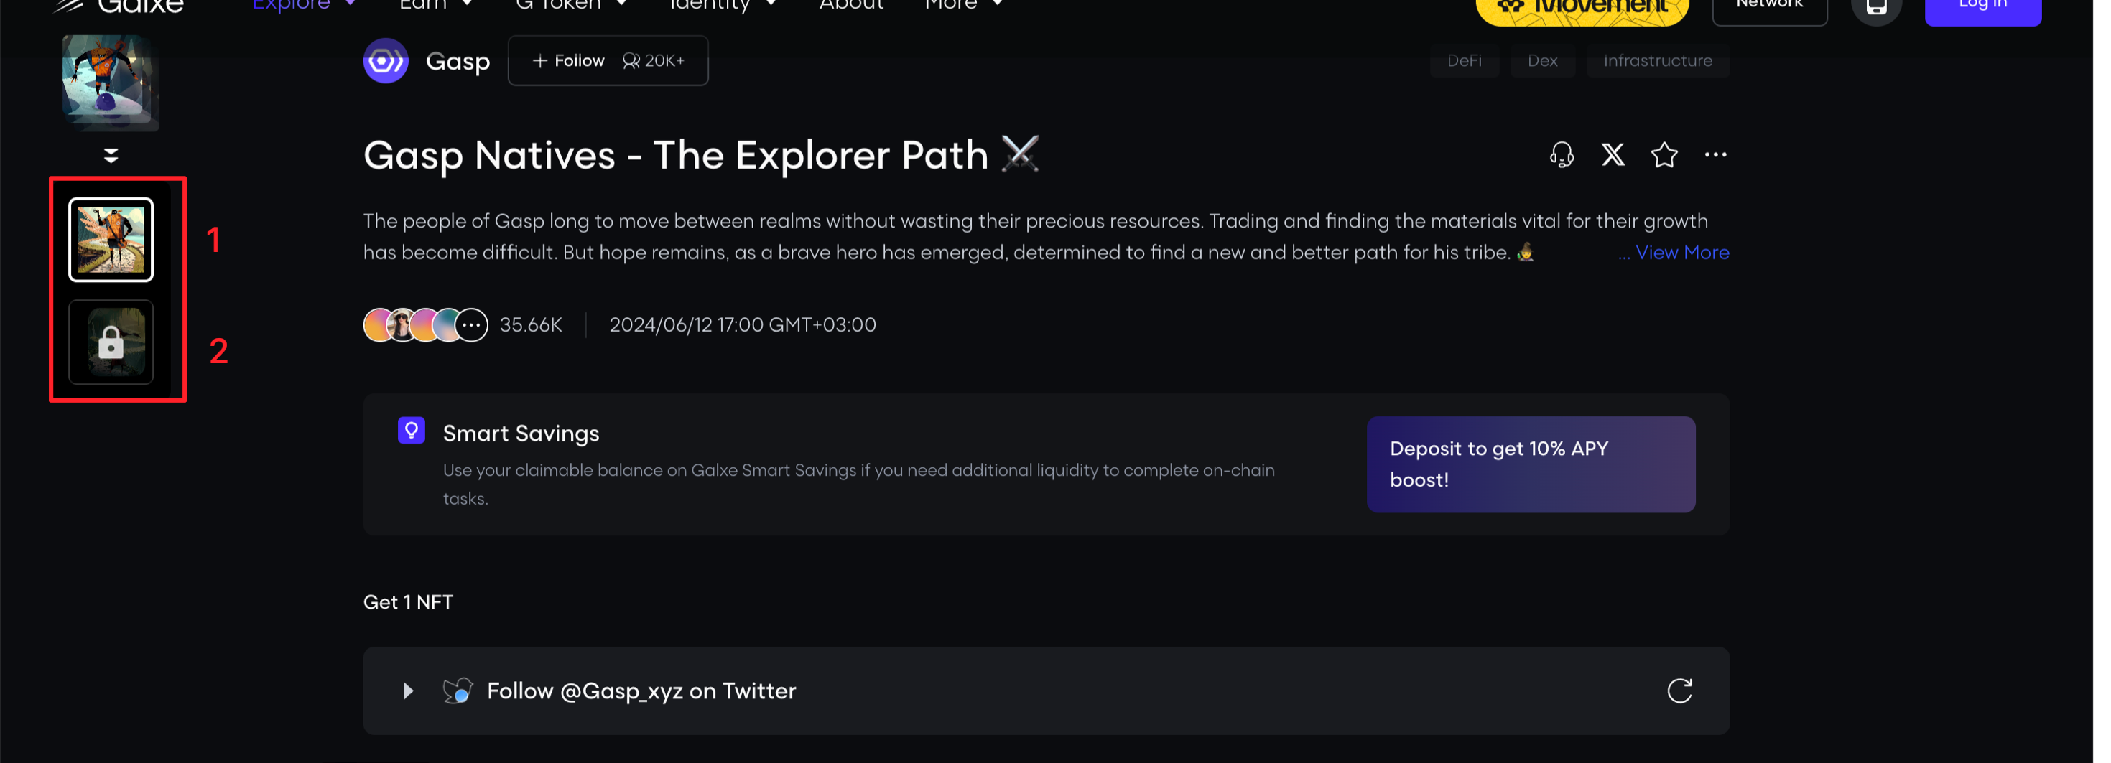The image size is (2111, 763).
Task: Select the Dex tag
Action: pyautogui.click(x=1543, y=60)
